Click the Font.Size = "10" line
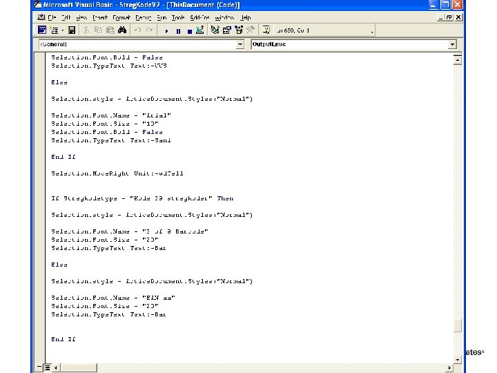The height and width of the screenshot is (373, 497). click(x=105, y=124)
